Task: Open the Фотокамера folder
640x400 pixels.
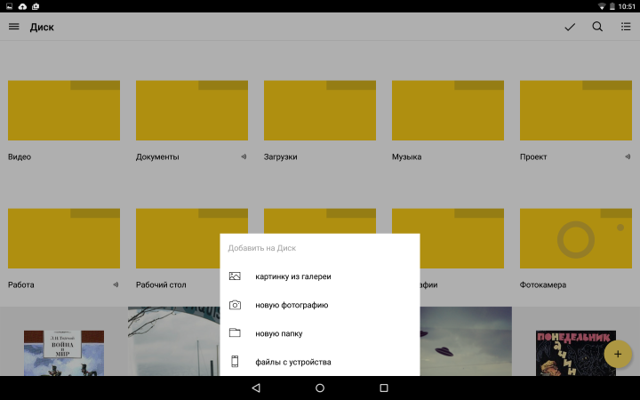Action: pyautogui.click(x=576, y=238)
